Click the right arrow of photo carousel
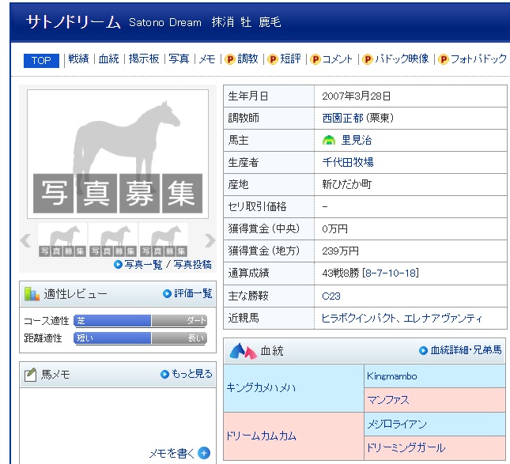 point(210,241)
